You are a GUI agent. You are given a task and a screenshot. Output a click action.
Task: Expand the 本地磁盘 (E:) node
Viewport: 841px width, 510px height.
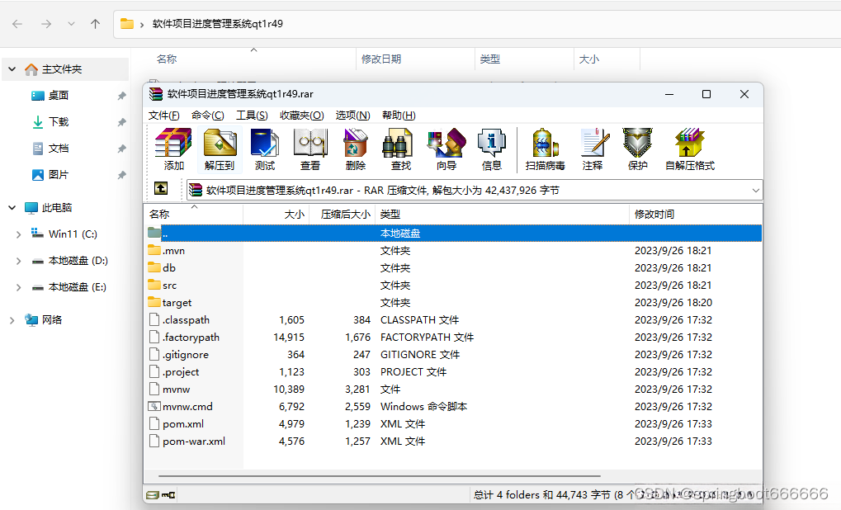(18, 287)
